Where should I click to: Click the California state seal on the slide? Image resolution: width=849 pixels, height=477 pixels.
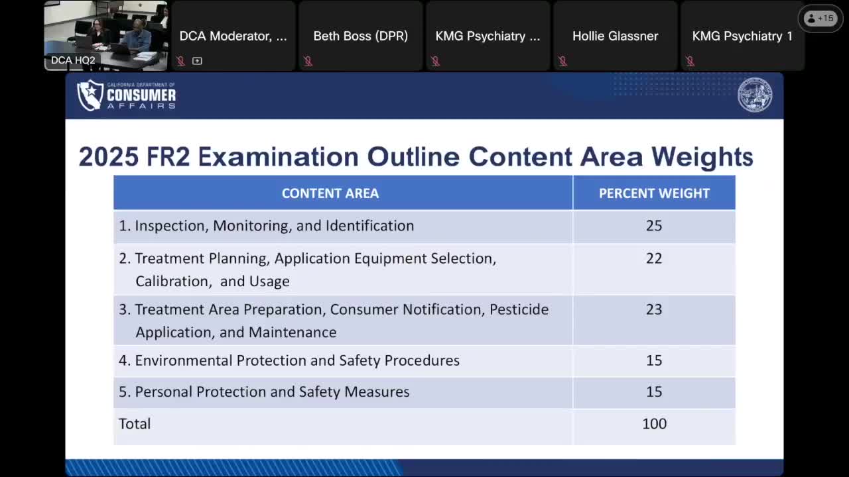coord(754,95)
